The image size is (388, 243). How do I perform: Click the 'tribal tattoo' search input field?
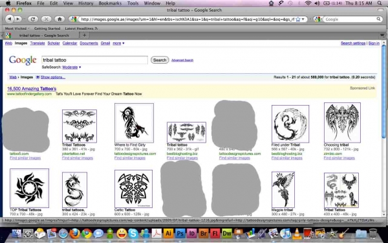coord(94,60)
